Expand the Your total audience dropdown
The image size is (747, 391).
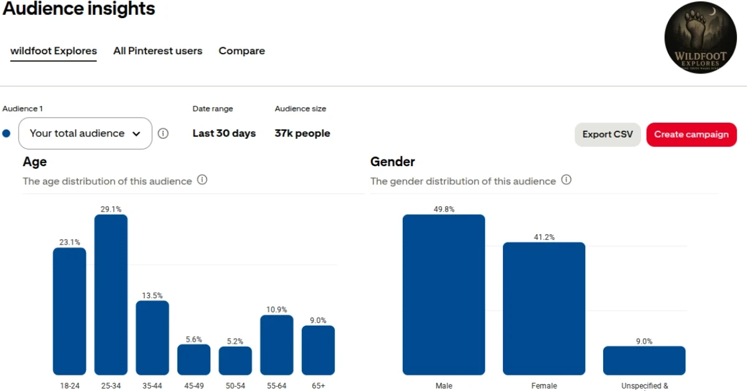click(x=85, y=133)
